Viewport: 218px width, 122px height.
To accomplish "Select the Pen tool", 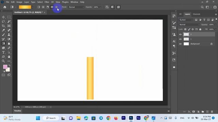I will pos(9,48).
